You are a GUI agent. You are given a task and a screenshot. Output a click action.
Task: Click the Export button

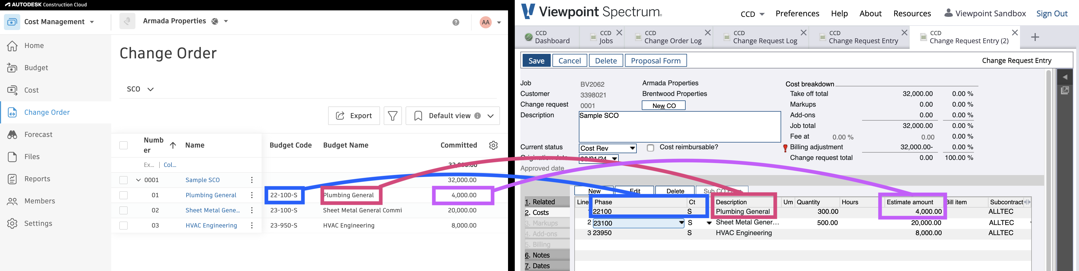(354, 116)
